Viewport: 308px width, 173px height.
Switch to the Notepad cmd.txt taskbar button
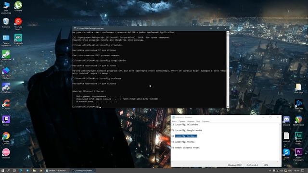(x=57, y=171)
